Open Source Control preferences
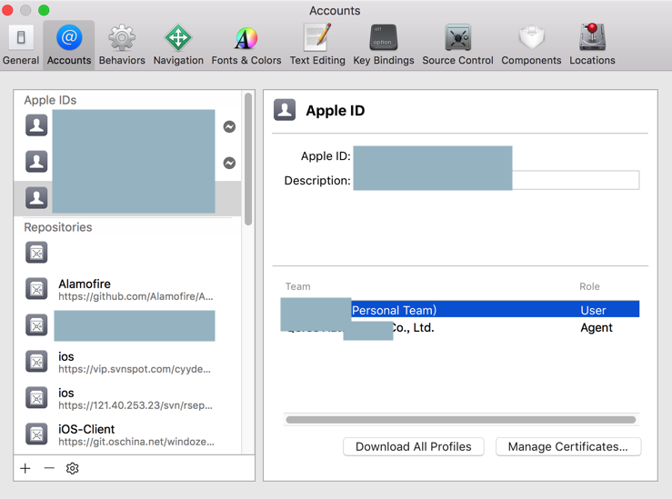672x499 pixels. 457,45
